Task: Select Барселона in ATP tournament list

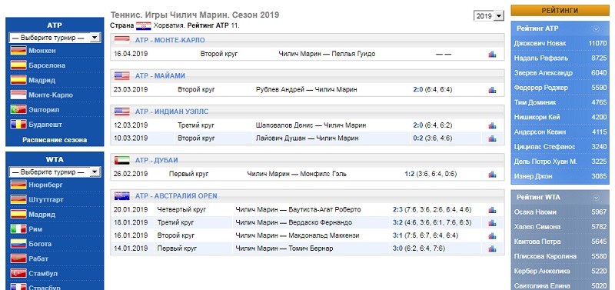Action: 47,65
